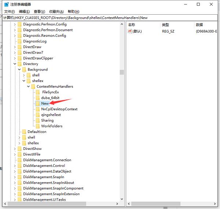Click the REG_SZ type cell
The height and width of the screenshot is (209, 220).
click(168, 31)
